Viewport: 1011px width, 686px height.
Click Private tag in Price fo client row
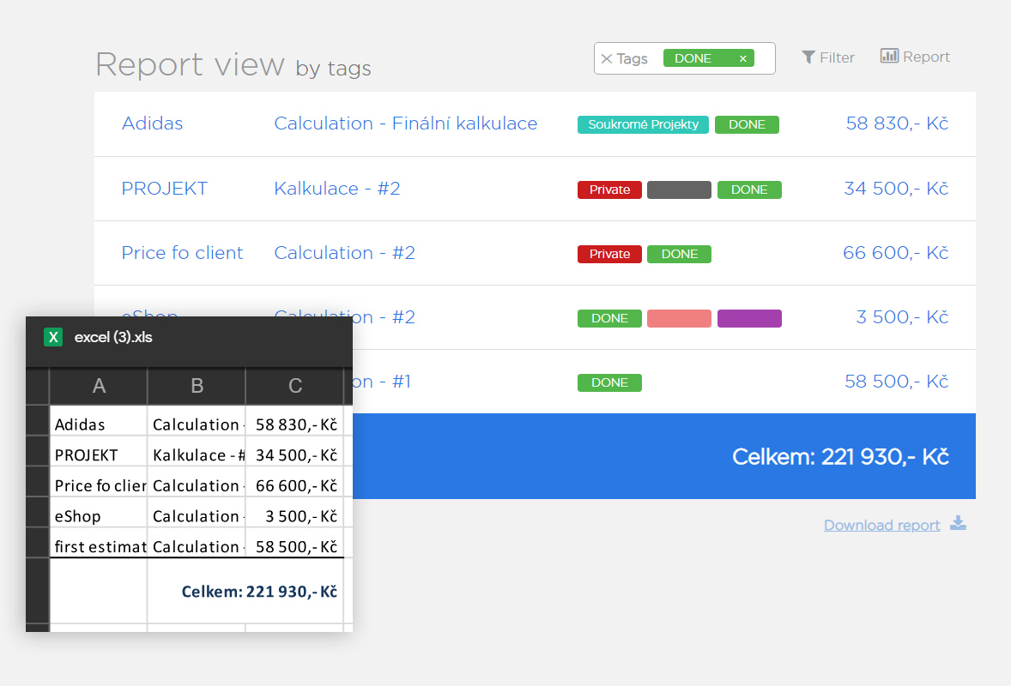pos(609,254)
